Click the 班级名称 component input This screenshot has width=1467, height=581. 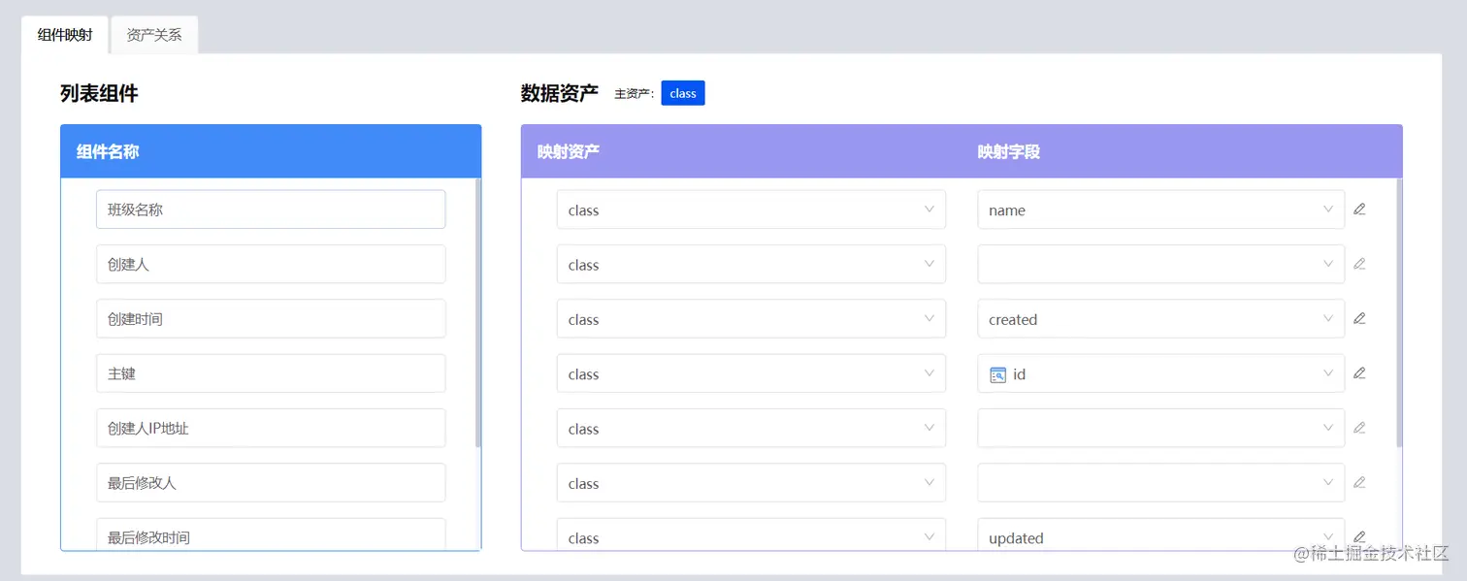click(271, 210)
